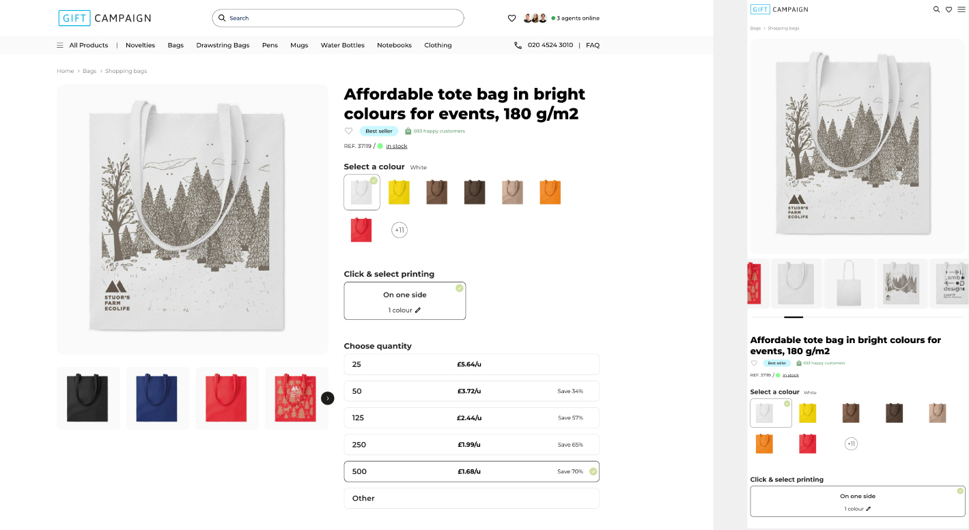Screen dimensions: 969x530
Task: Click the phone icon beside 020 4524 3010
Action: [518, 45]
